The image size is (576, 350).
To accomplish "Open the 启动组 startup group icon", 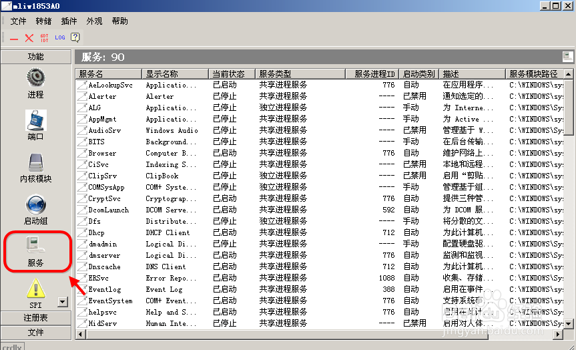I will pyautogui.click(x=35, y=204).
